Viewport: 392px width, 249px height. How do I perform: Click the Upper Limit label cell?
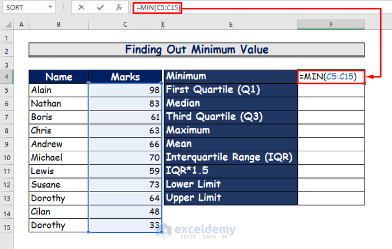pyautogui.click(x=231, y=198)
